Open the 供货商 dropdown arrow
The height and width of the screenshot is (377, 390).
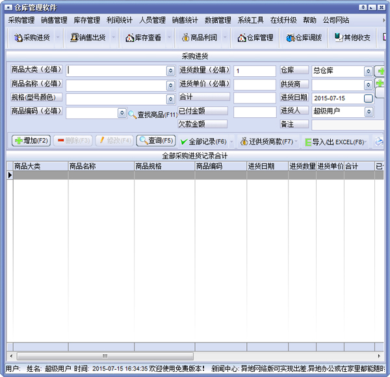click(369, 85)
